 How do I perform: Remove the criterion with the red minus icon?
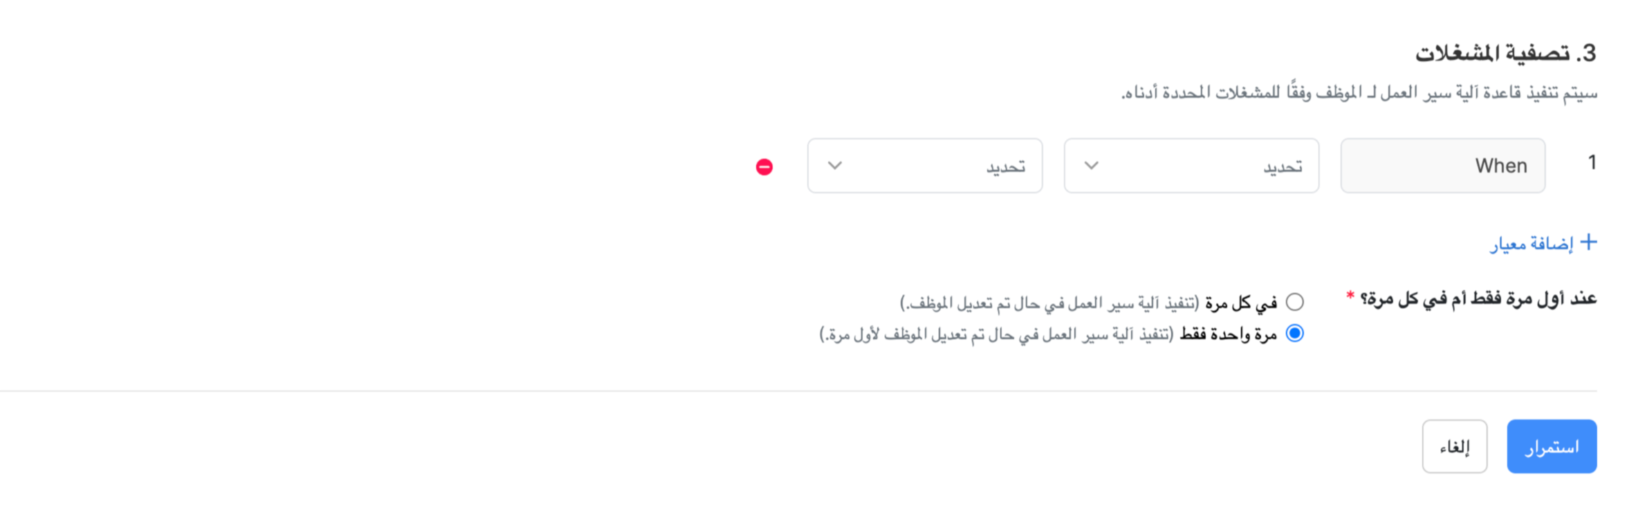point(764,167)
